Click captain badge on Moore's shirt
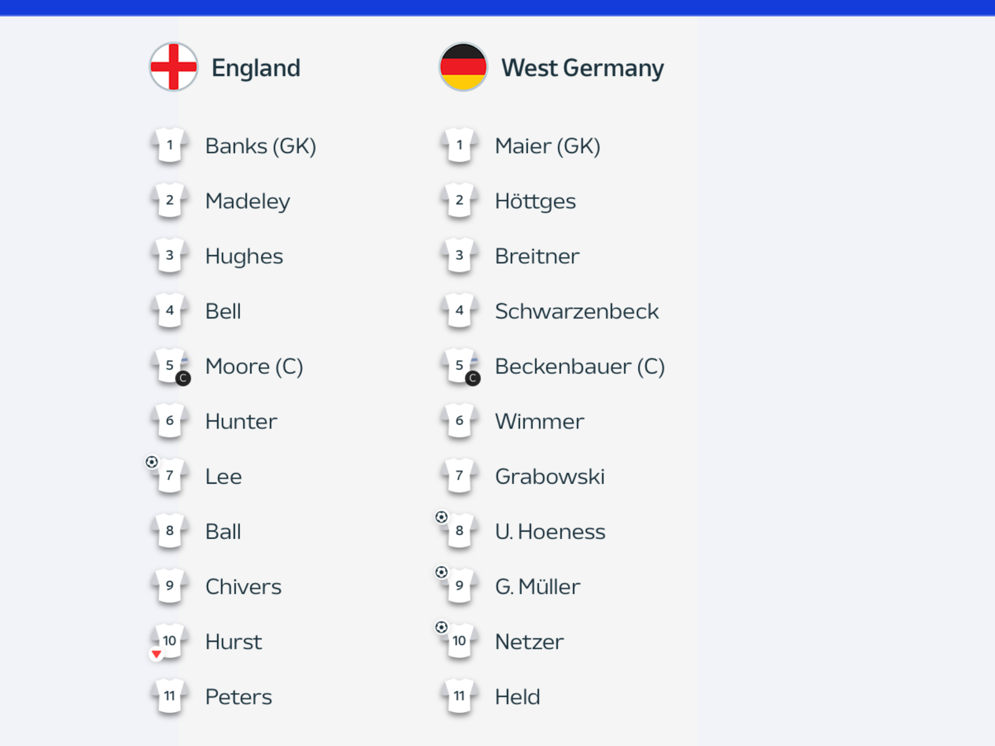The height and width of the screenshot is (746, 995). pyautogui.click(x=183, y=378)
